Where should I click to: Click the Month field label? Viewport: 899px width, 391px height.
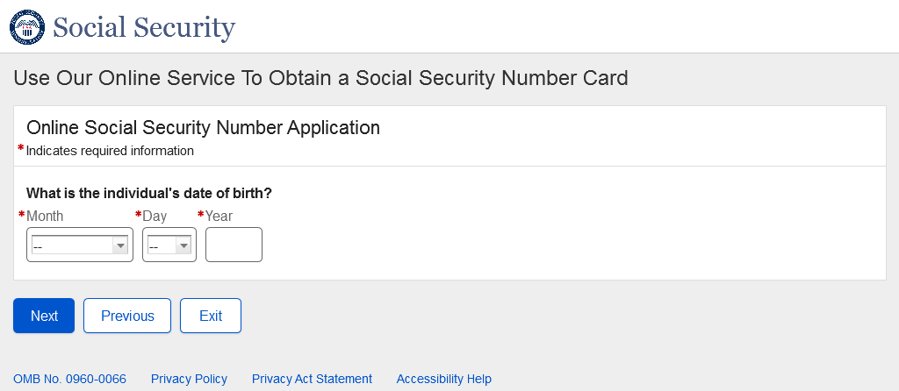click(45, 216)
